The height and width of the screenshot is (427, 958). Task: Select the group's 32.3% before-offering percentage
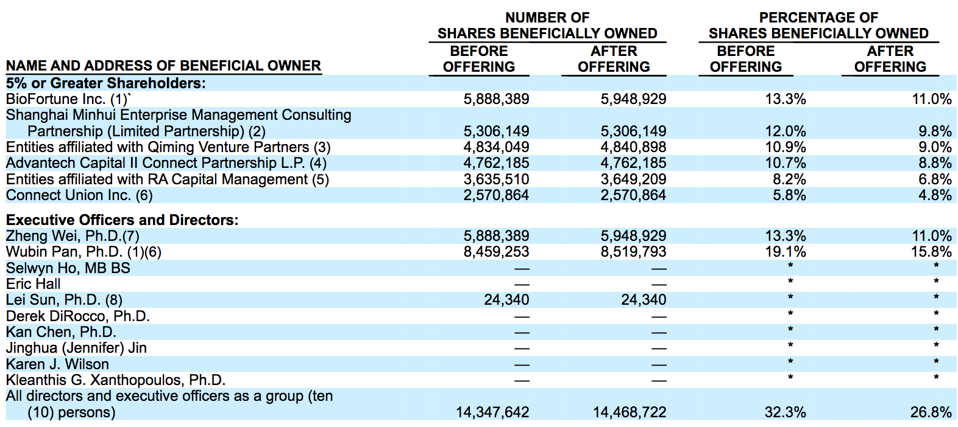[786, 412]
